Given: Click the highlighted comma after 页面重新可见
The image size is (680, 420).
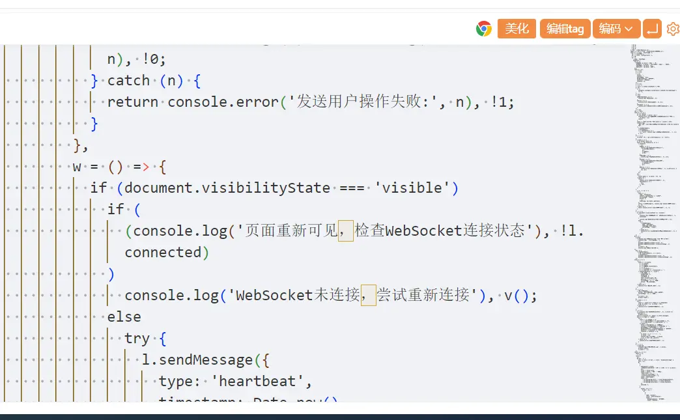Looking at the screenshot, I should click(x=346, y=231).
